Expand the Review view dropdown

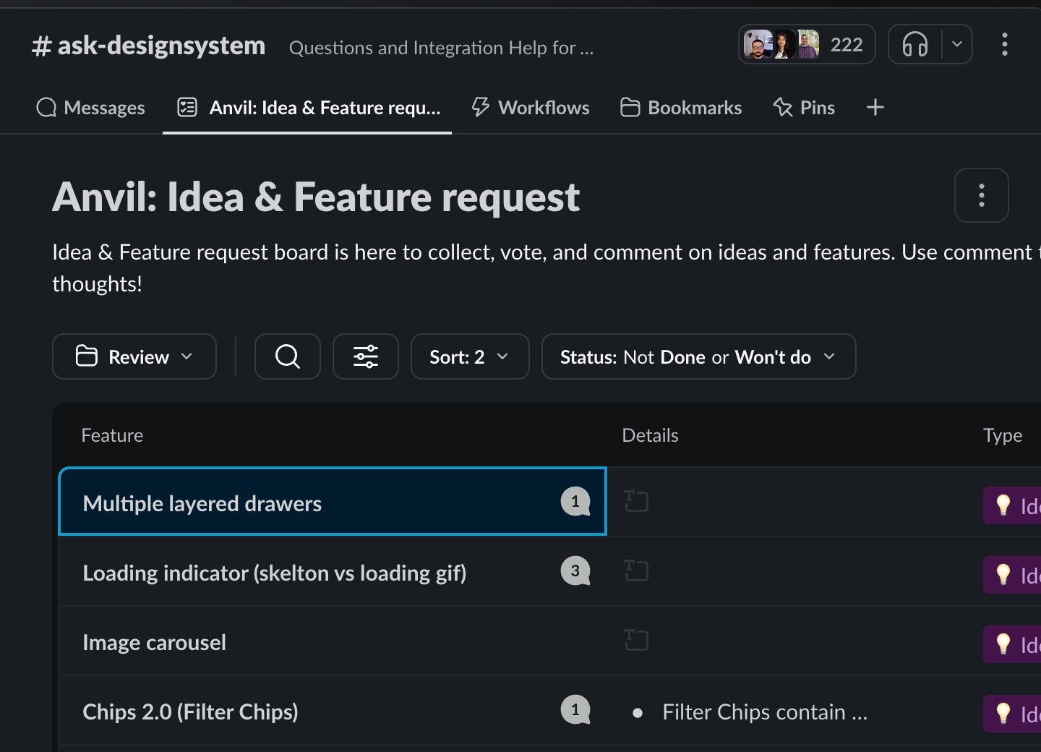[x=134, y=356]
